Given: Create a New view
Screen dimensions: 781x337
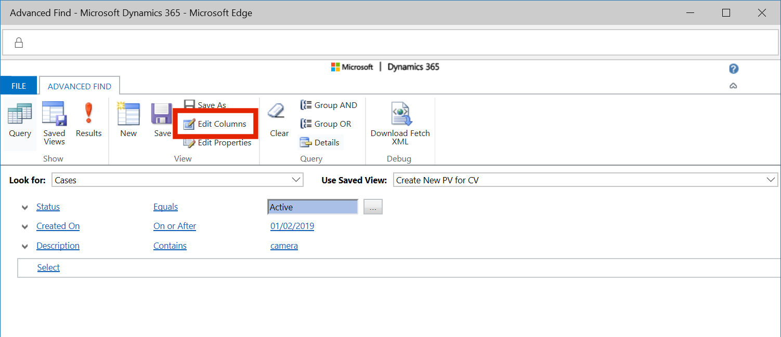Looking at the screenshot, I should coord(128,120).
